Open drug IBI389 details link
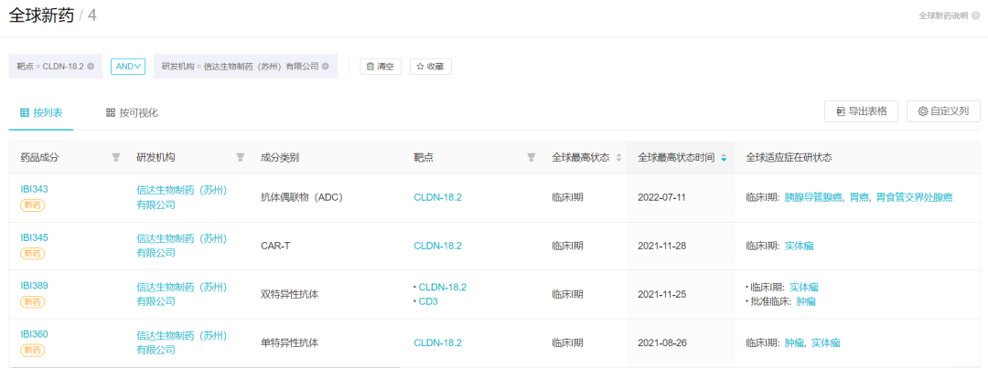Image resolution: width=988 pixels, height=368 pixels. (34, 285)
